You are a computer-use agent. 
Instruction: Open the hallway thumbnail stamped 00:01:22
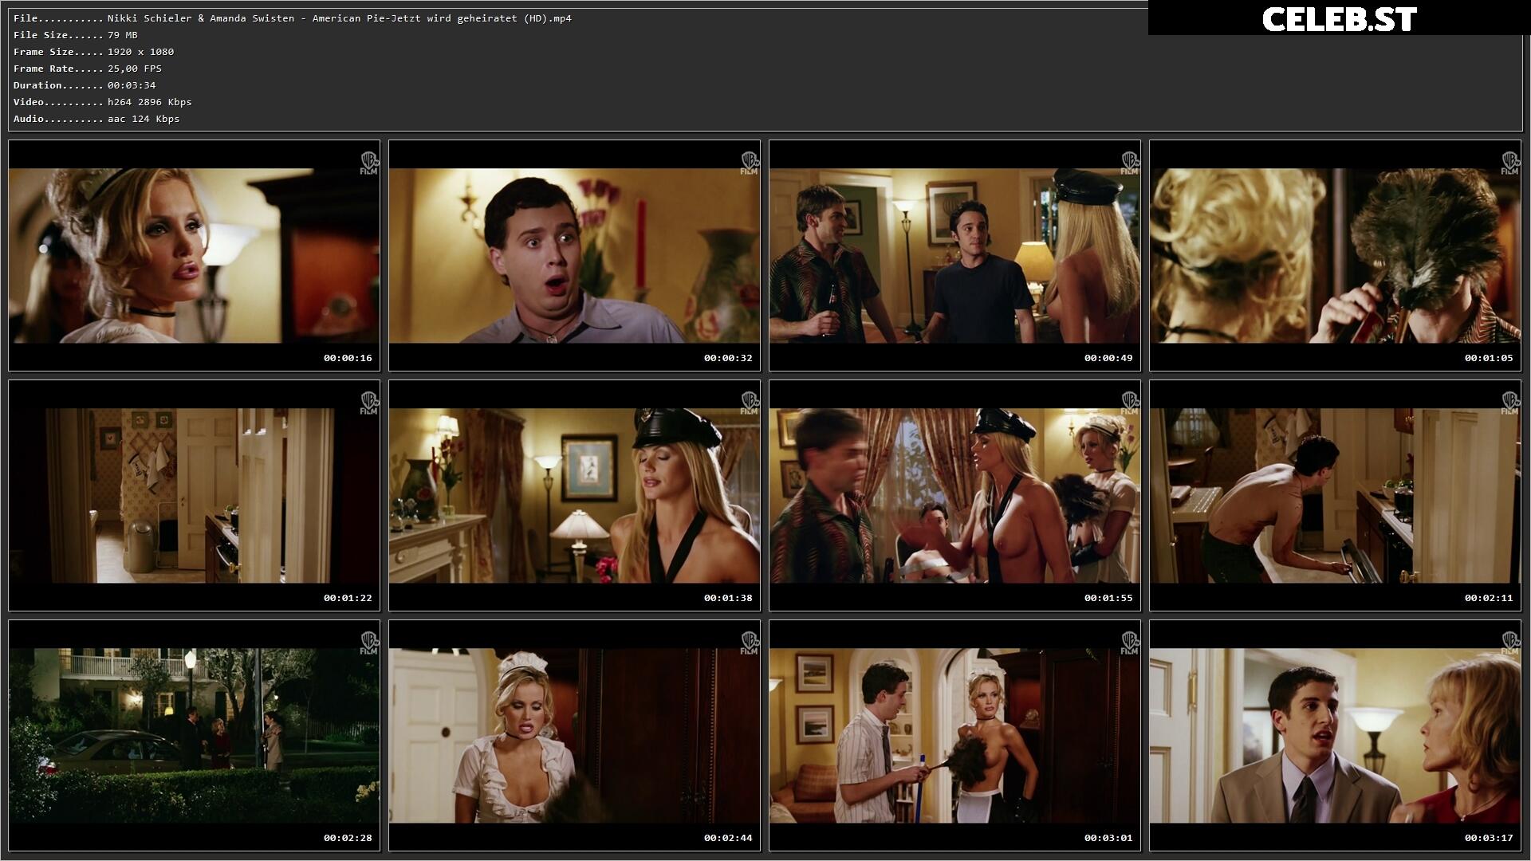click(x=194, y=496)
